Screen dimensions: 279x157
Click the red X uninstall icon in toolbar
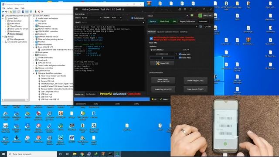click(39, 12)
